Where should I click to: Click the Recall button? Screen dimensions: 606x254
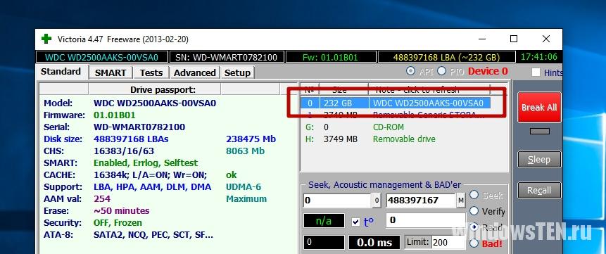(539, 190)
